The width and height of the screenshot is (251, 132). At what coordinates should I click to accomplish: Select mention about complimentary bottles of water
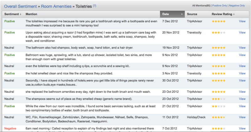click(x=90, y=108)
